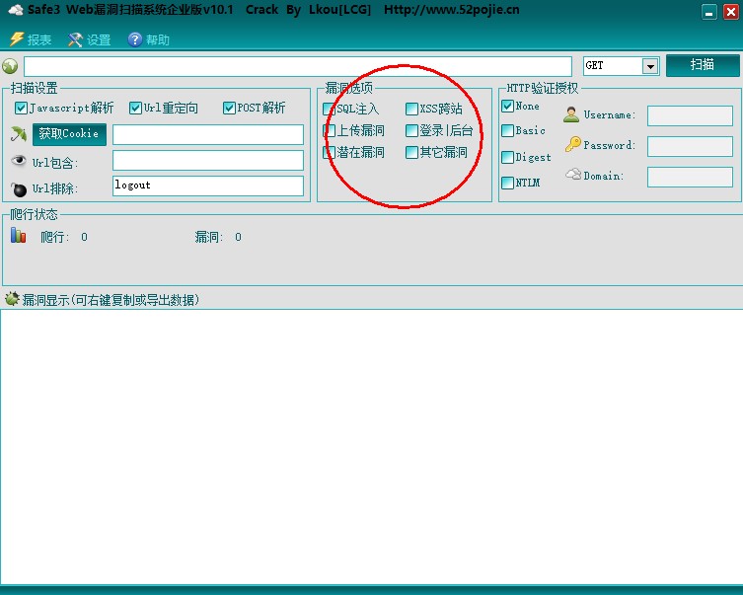
Task: Click the bar chart crawl status icon
Action: (x=18, y=235)
